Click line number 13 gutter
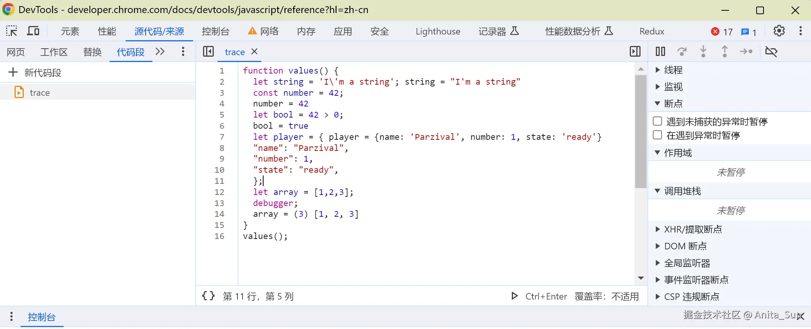This screenshot has height=329, width=811. tap(219, 203)
